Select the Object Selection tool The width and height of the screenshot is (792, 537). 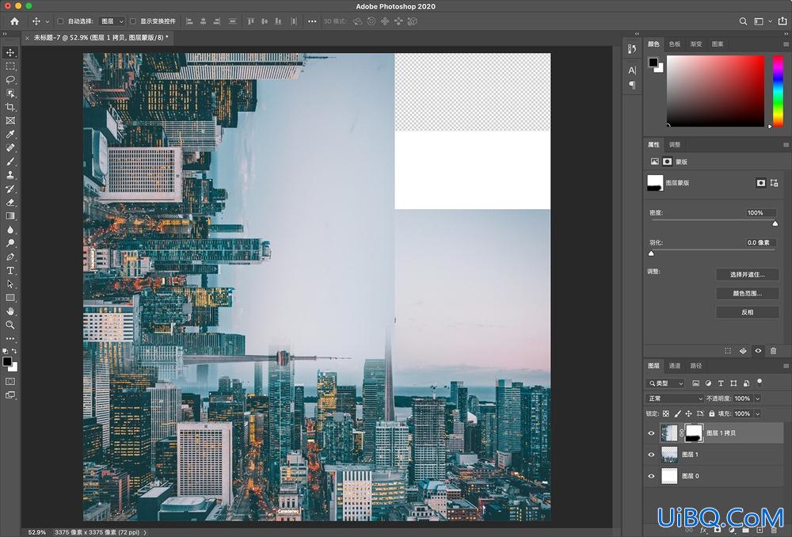[x=10, y=93]
